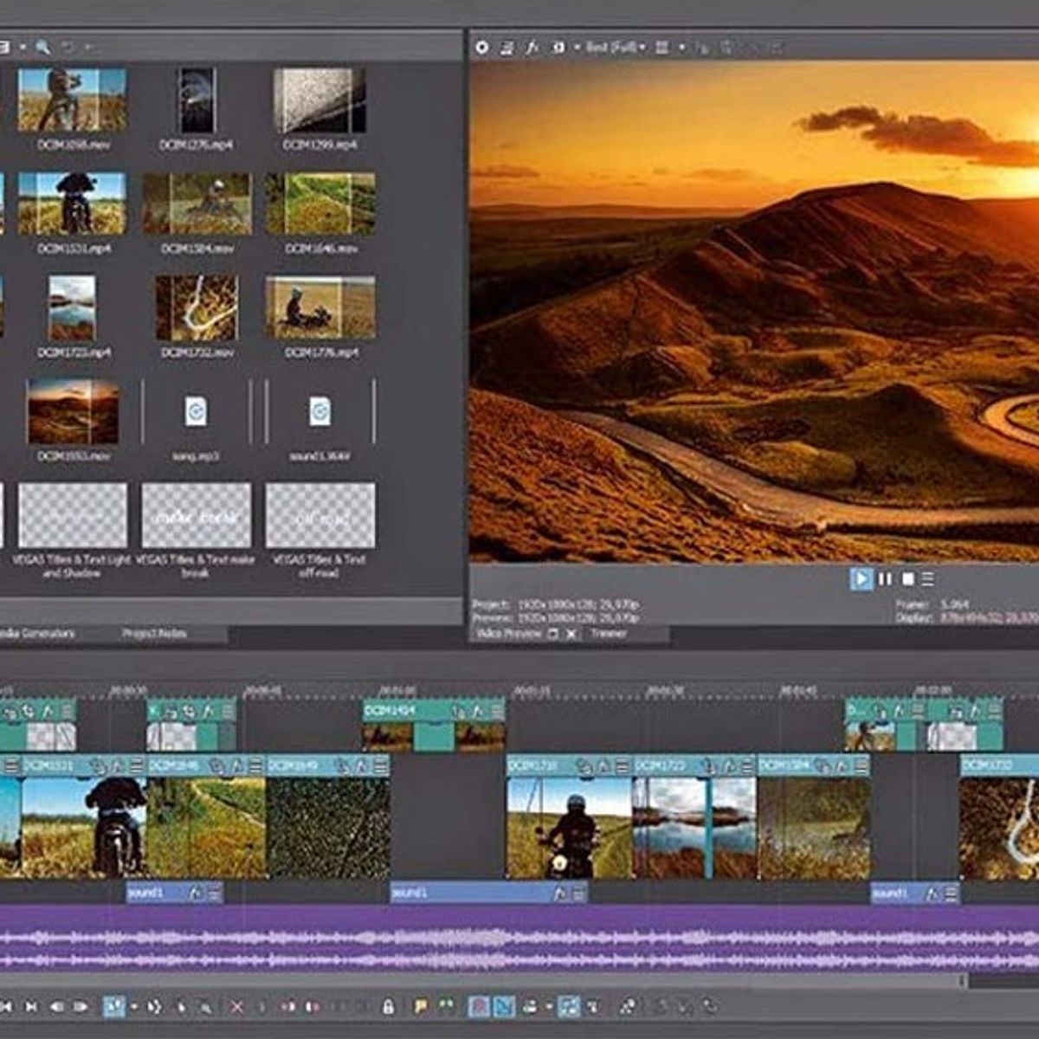Open Pan/Crop on DCIM1731 rider timeline event
This screenshot has height=1039, width=1039.
(x=584, y=766)
